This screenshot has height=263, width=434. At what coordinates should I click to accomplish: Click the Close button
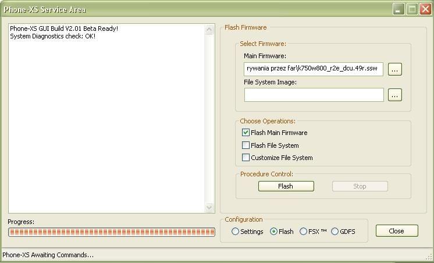pyautogui.click(x=397, y=231)
